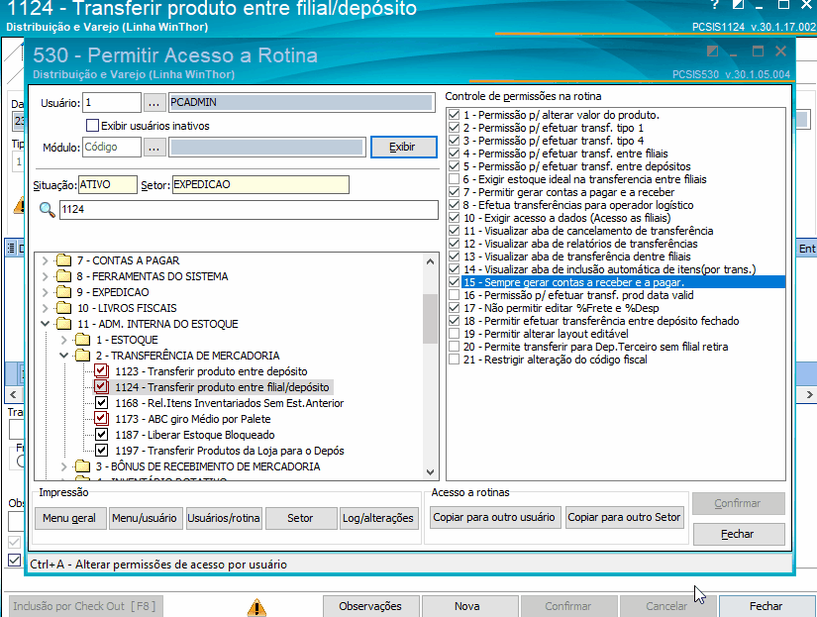817x617 pixels.
Task: Click Copiar para outro usuário
Action: click(x=495, y=517)
